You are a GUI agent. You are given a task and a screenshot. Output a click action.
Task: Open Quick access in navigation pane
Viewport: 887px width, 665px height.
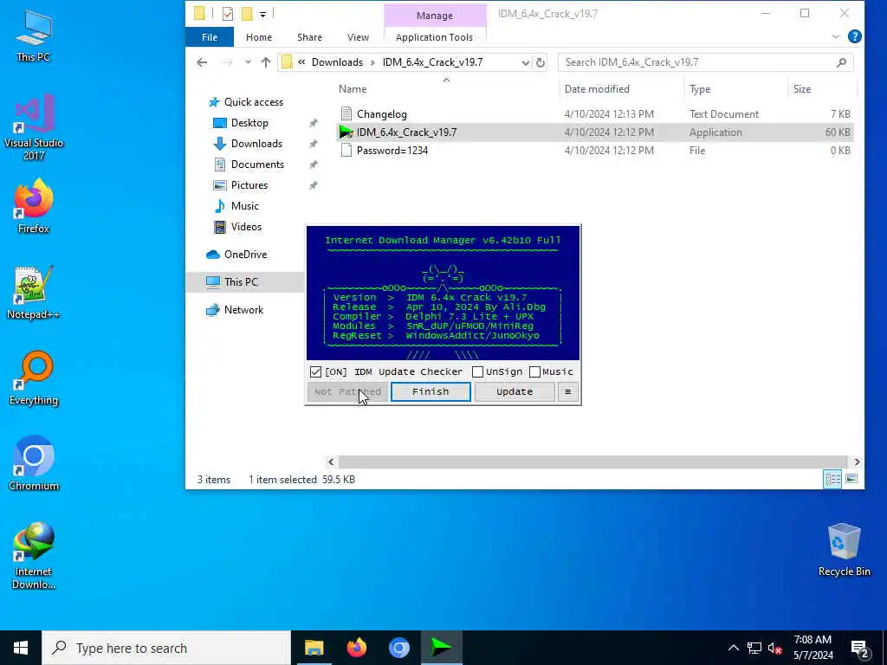254,102
